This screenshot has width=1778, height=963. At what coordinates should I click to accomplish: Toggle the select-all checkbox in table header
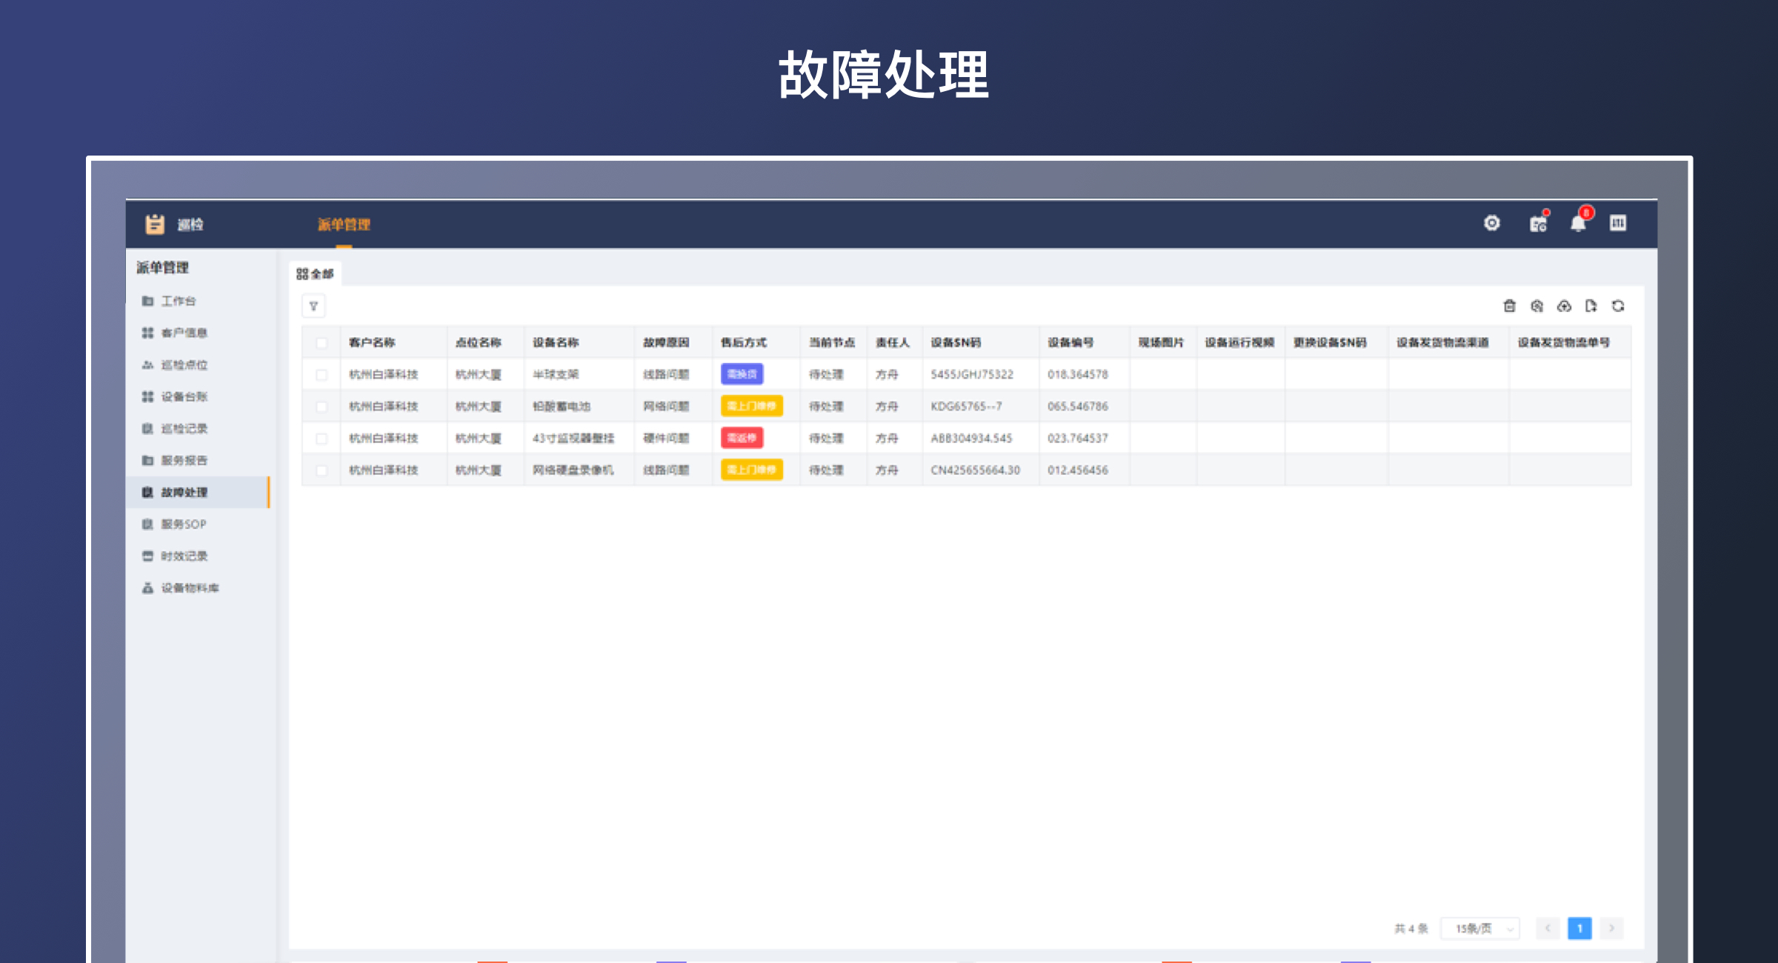(322, 343)
